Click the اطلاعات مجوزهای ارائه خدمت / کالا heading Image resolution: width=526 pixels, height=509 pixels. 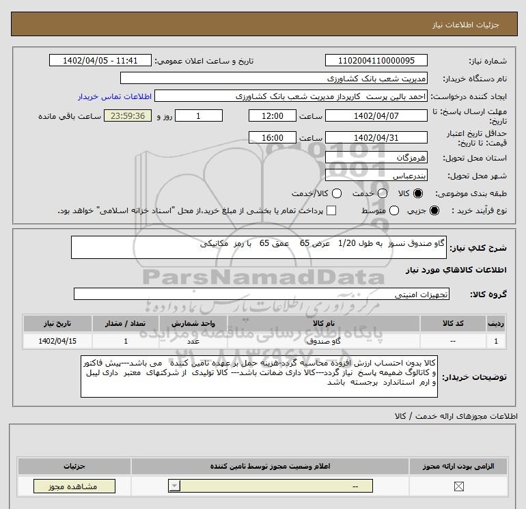tap(456, 416)
